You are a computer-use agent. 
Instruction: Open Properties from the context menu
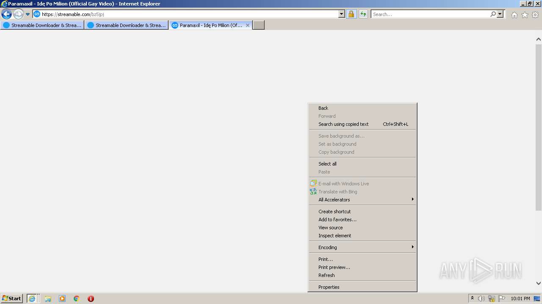[x=362, y=287]
